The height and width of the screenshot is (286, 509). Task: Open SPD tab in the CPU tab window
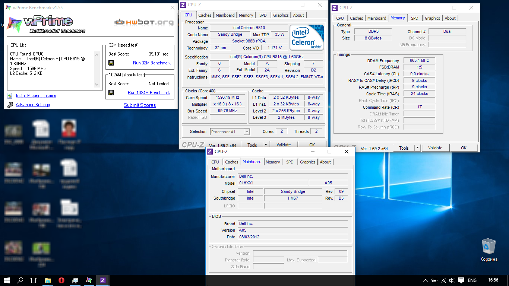pyautogui.click(x=263, y=15)
